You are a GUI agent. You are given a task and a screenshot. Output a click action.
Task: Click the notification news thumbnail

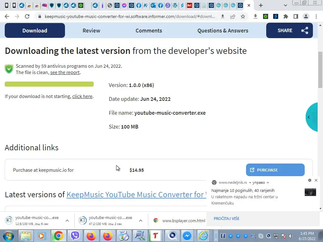[310, 192]
